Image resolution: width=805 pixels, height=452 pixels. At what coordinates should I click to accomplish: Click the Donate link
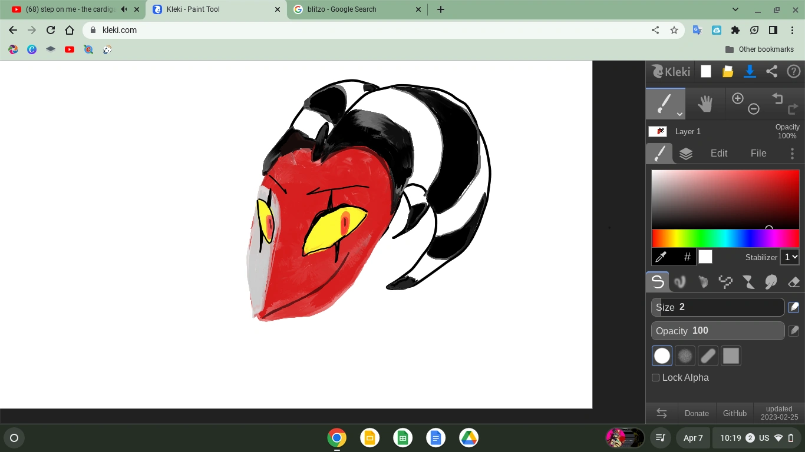pos(697,413)
